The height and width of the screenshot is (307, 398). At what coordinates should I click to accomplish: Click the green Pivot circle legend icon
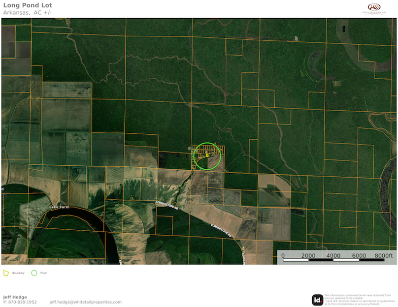click(x=34, y=273)
